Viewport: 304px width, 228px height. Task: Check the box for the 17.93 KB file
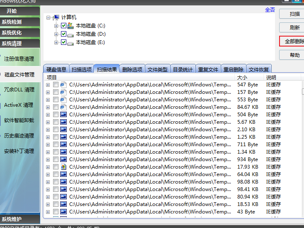pos(56,167)
